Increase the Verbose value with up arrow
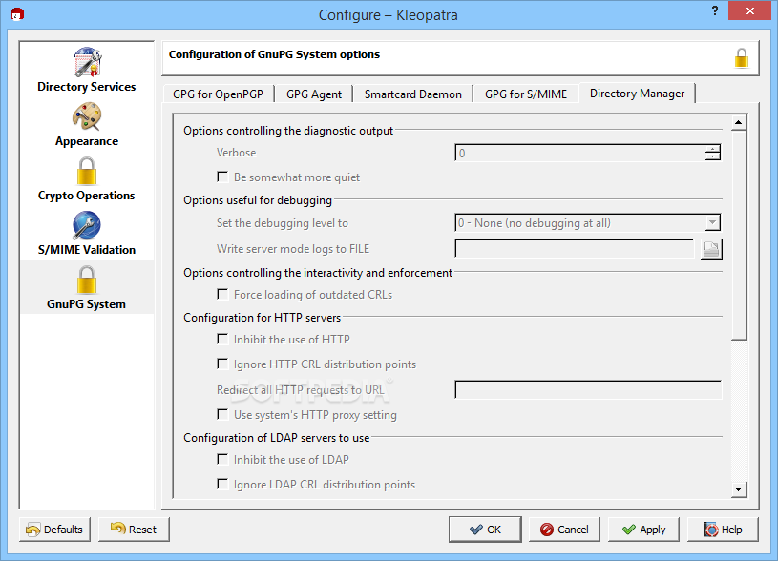Image resolution: width=778 pixels, height=561 pixels. (x=712, y=149)
